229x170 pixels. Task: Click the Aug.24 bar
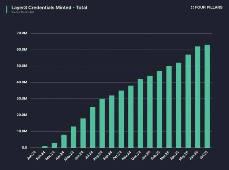coord(102,123)
